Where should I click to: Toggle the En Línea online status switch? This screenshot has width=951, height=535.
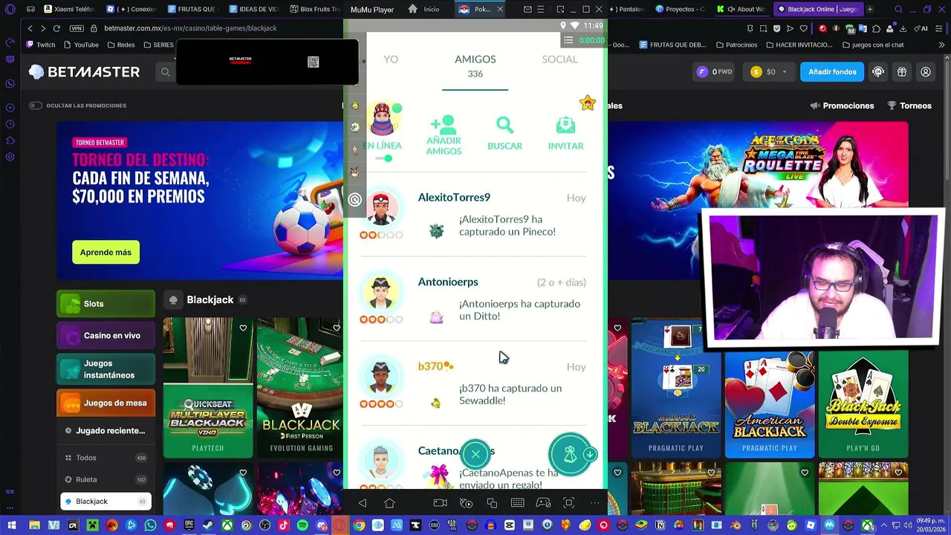click(x=383, y=158)
